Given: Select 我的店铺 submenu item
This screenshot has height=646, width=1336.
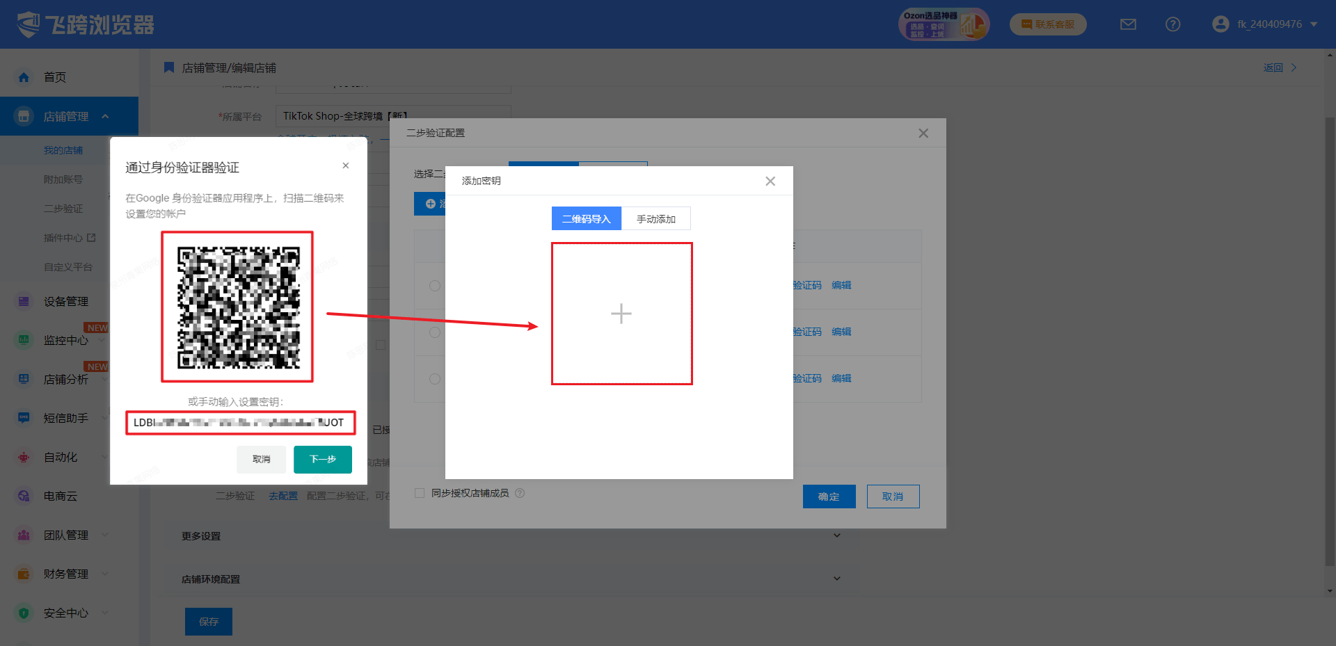Looking at the screenshot, I should click(x=63, y=150).
